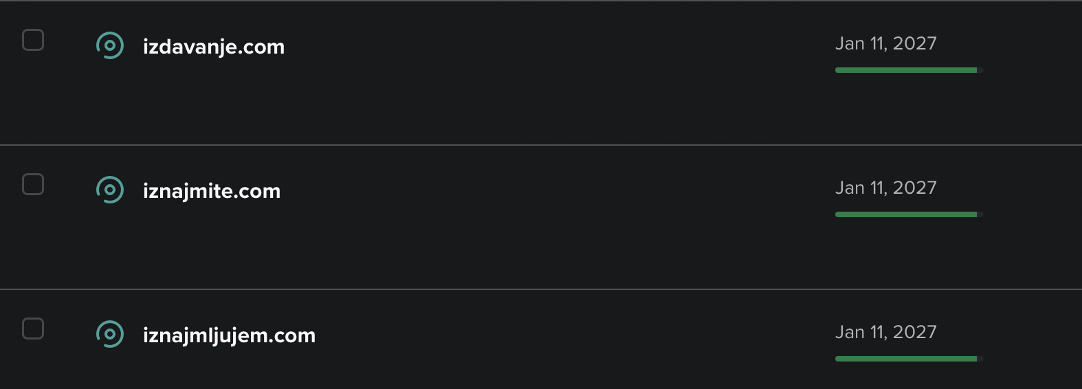Select the izdavanje.com checkbox
Viewport: 1082px width, 389px height.
(x=33, y=40)
